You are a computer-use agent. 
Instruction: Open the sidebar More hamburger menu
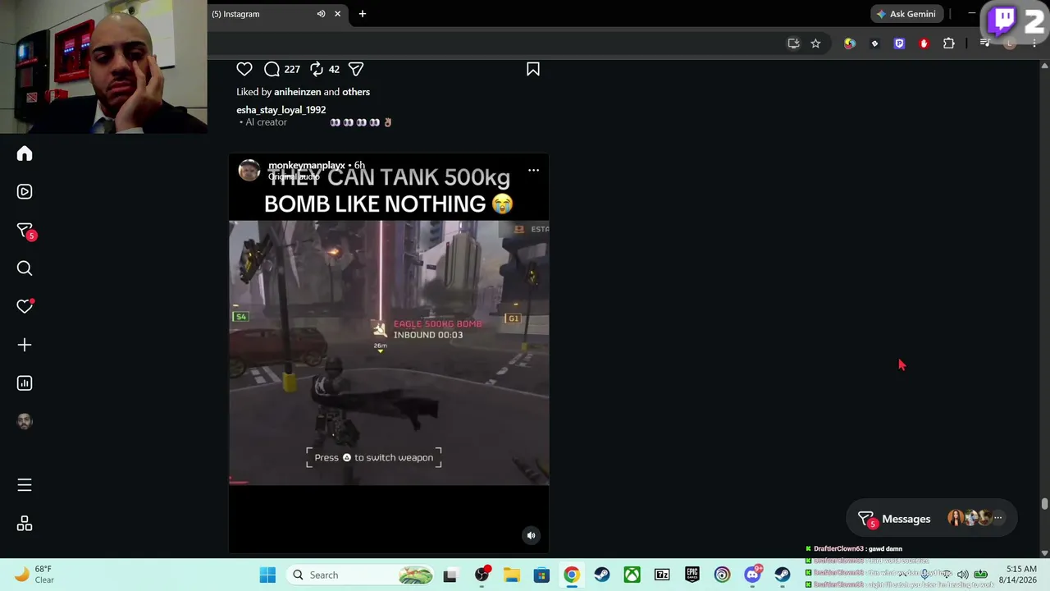point(25,485)
